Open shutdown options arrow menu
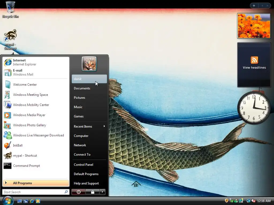Screen dimensions: 274x205 (x=102, y=192)
